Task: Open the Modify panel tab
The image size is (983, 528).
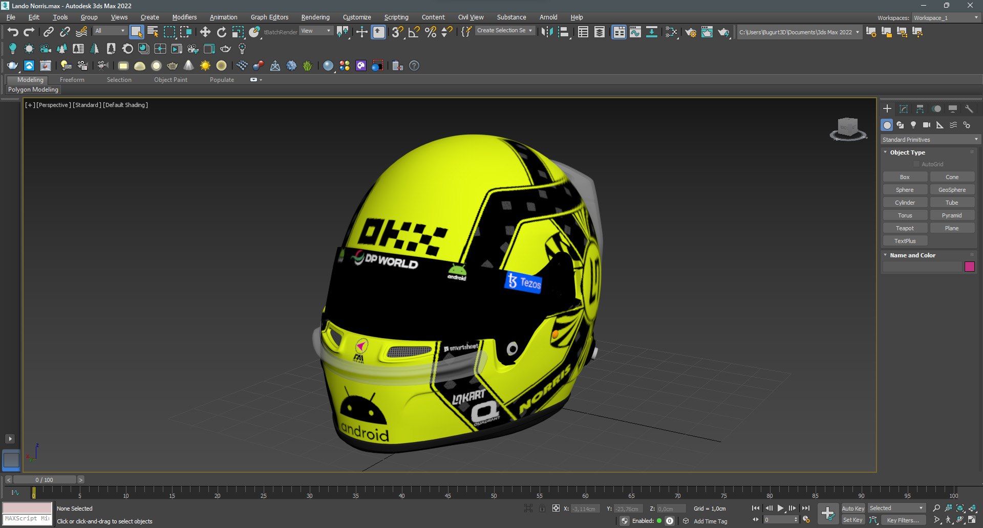Action: [904, 109]
